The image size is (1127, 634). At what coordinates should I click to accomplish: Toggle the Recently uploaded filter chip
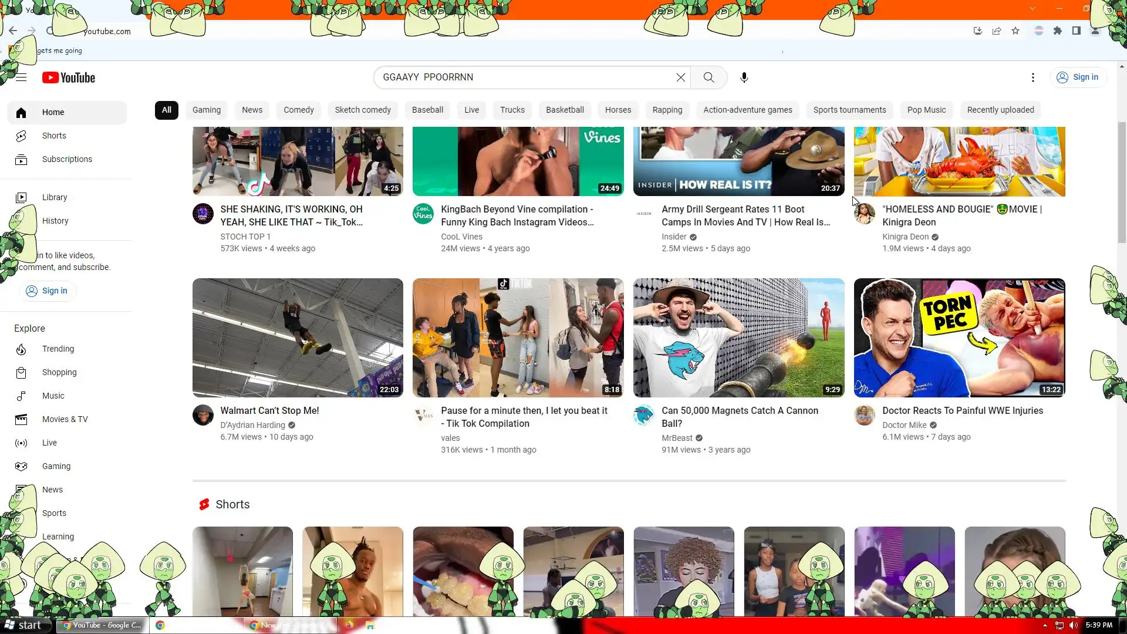pos(1000,110)
